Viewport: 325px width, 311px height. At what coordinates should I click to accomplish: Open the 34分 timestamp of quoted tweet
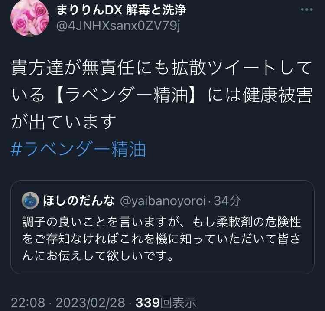click(227, 201)
